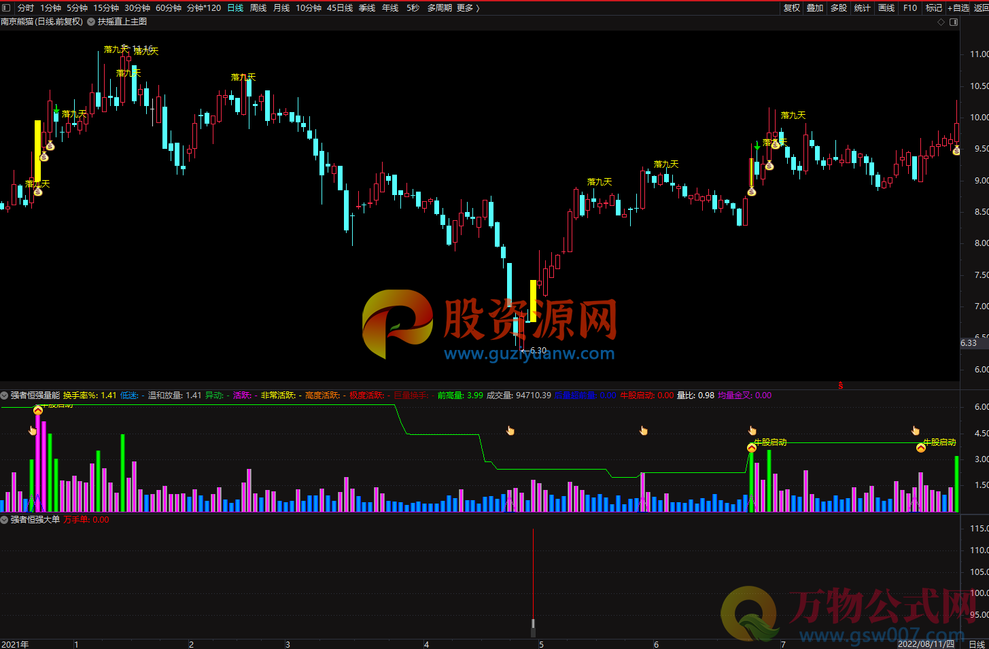Click the 换手率%: 1.41 readout
The height and width of the screenshot is (649, 989).
coord(90,395)
